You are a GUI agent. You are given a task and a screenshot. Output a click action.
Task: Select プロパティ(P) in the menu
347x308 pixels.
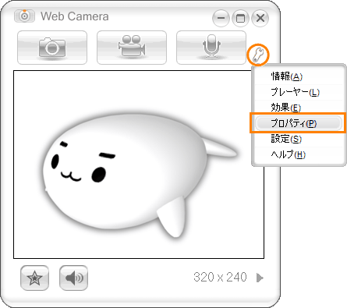click(x=299, y=123)
